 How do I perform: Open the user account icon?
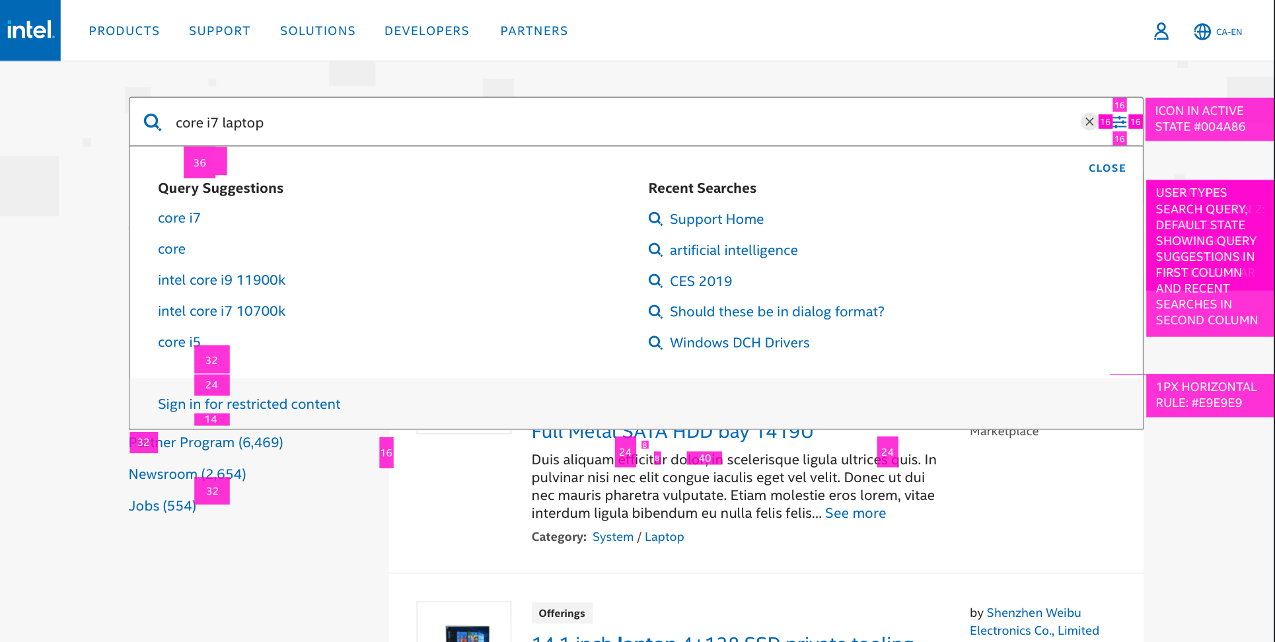coord(1161,31)
